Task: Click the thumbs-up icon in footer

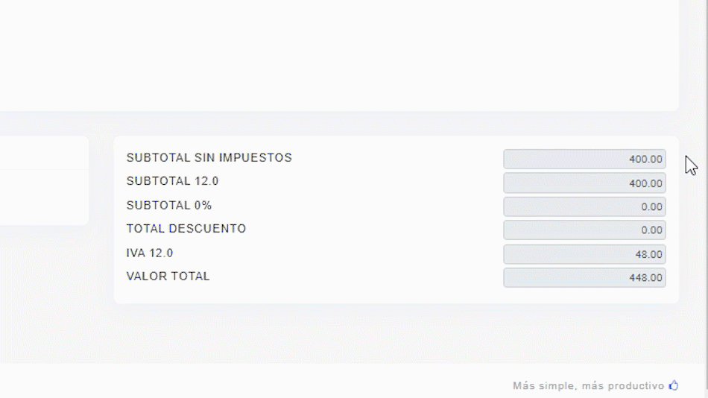Action: click(674, 385)
